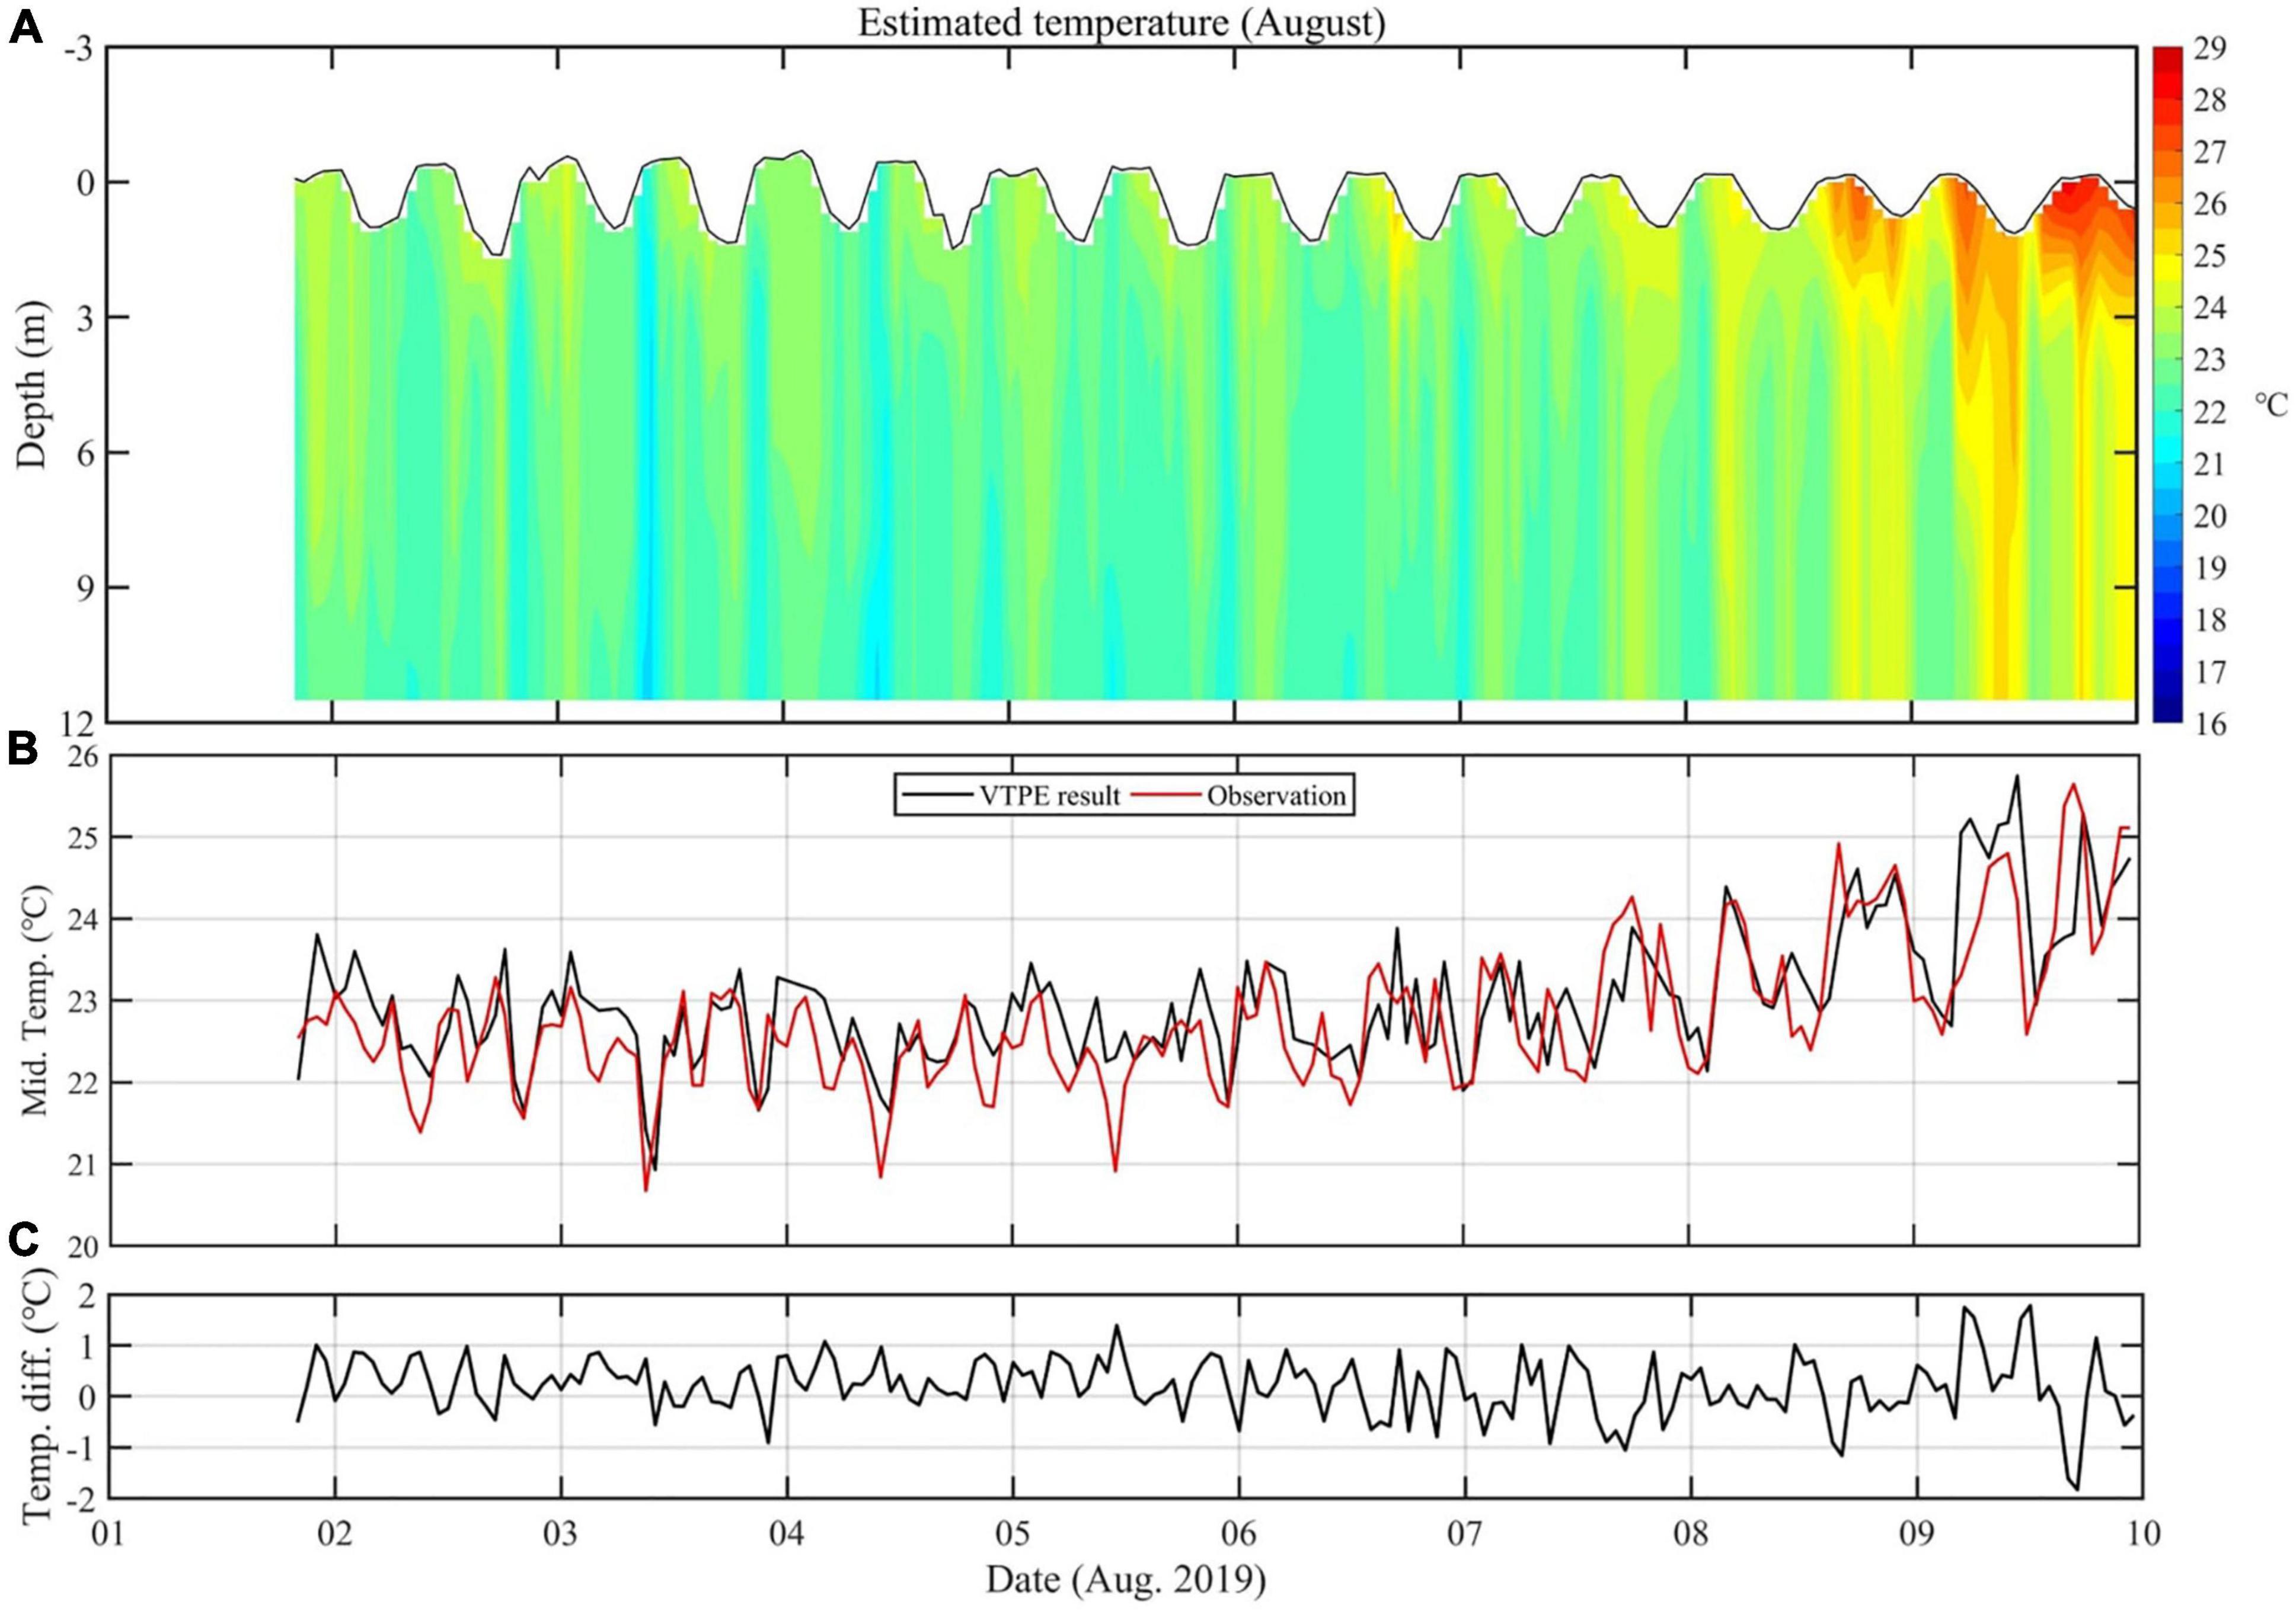Click colorbar label 29
2296x1614 pixels.
tap(2211, 49)
